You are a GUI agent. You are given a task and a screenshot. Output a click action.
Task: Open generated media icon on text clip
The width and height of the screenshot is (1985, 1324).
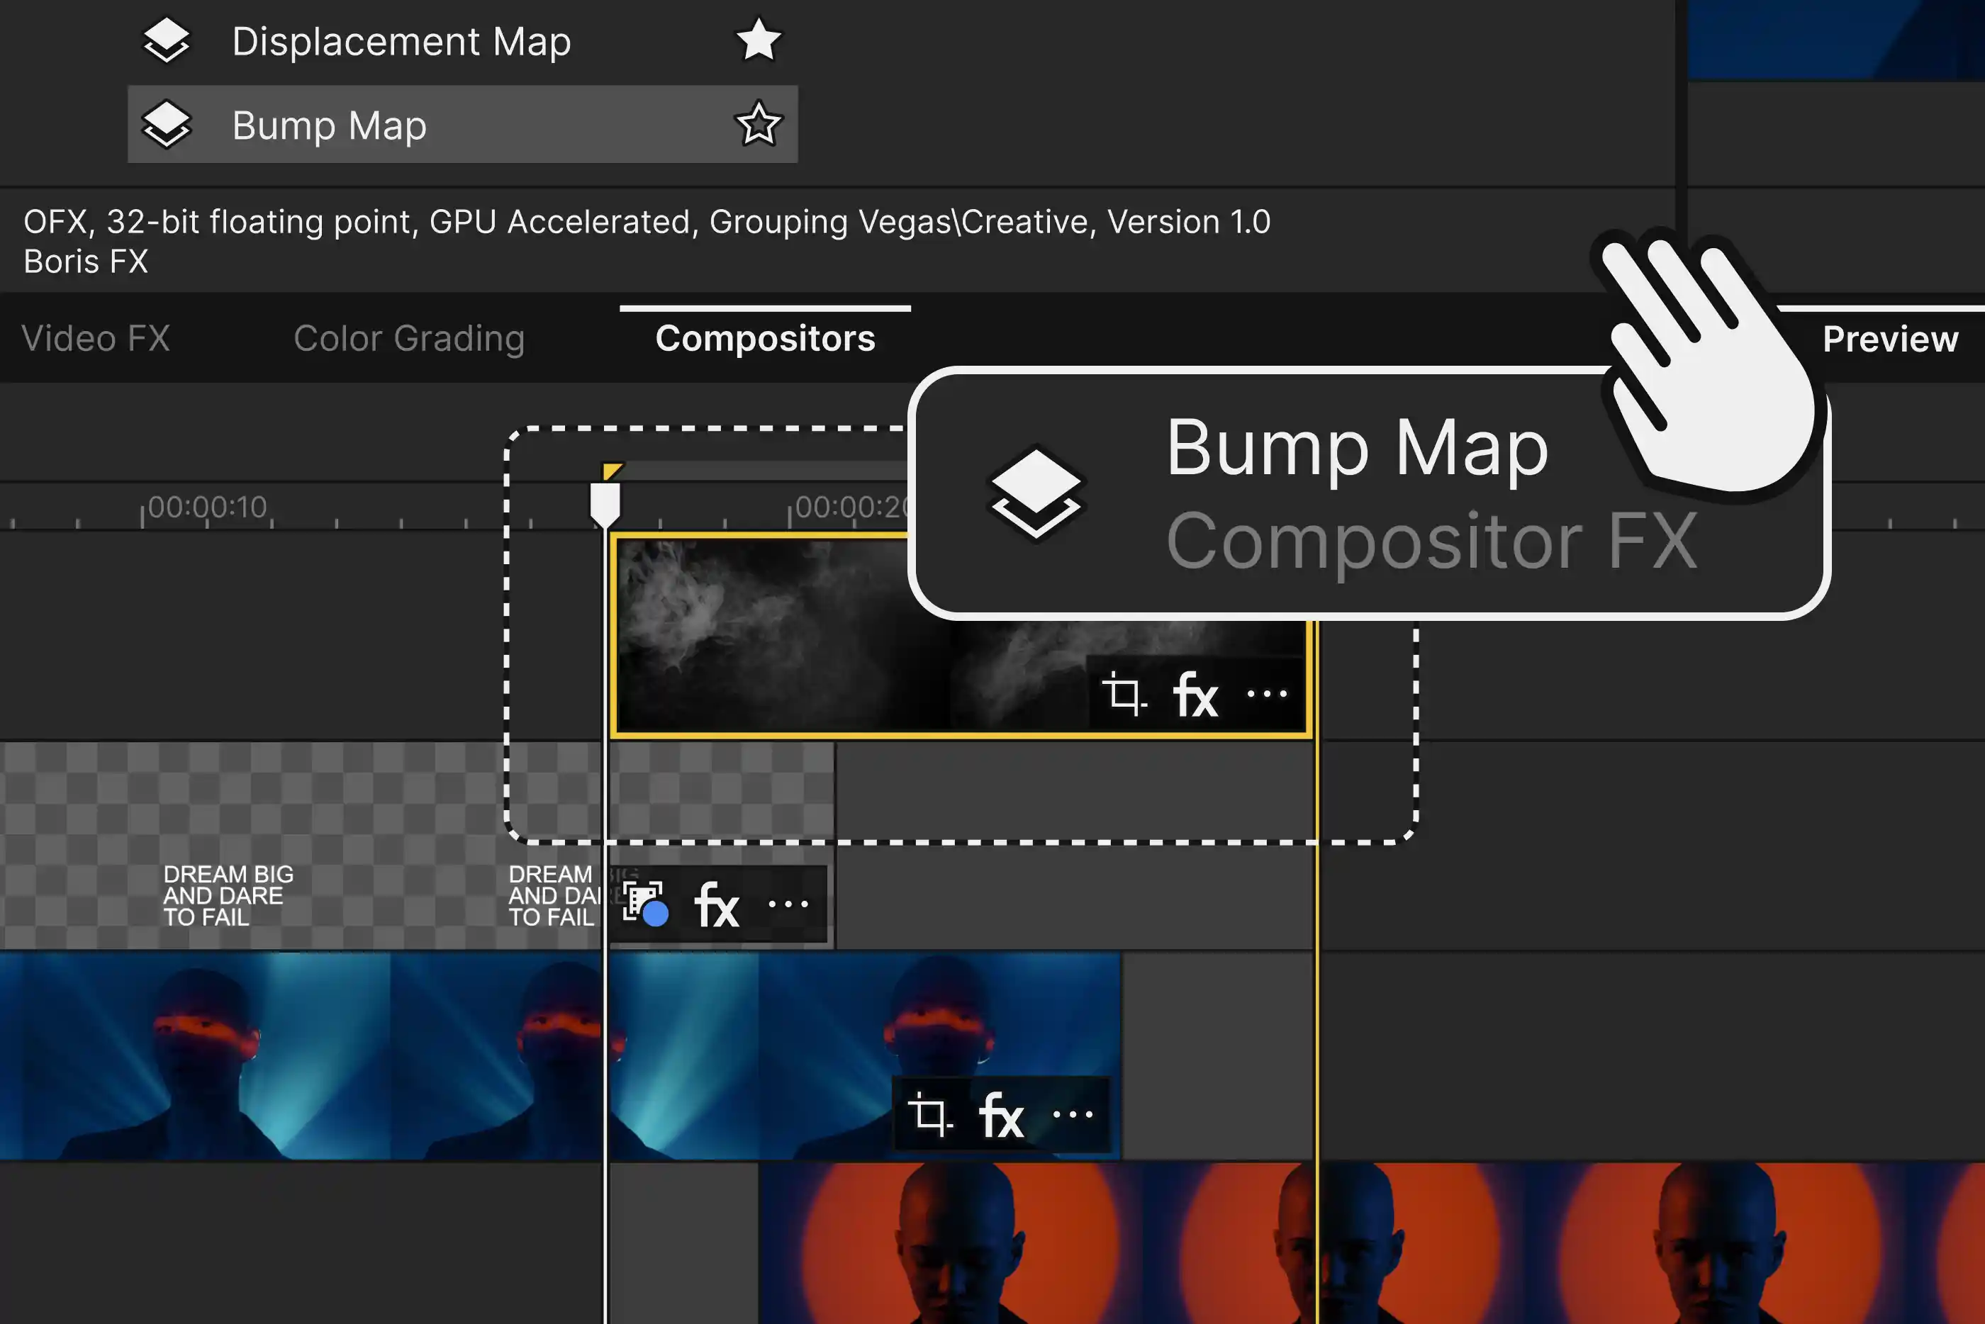pos(645,904)
